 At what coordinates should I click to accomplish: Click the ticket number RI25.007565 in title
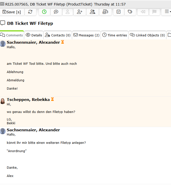pos(17,4)
